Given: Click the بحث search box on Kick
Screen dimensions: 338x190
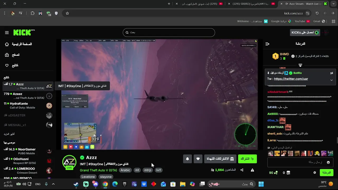Looking at the screenshot, I should click(169, 32).
